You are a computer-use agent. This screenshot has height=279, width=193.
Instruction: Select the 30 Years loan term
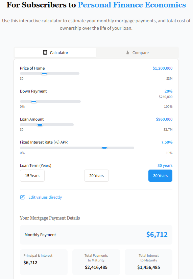point(161,176)
